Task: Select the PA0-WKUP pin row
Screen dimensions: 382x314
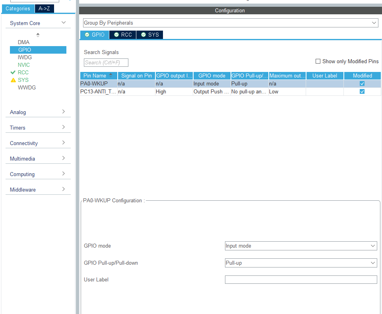Action: pos(230,83)
